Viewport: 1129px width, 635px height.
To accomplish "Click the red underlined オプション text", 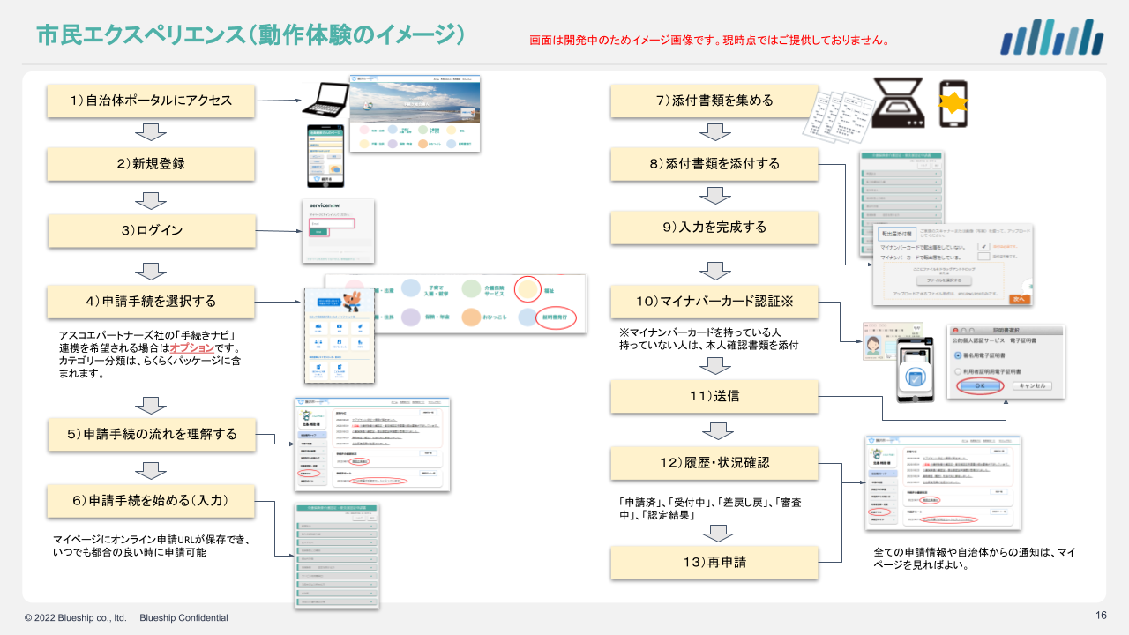I will [x=192, y=348].
